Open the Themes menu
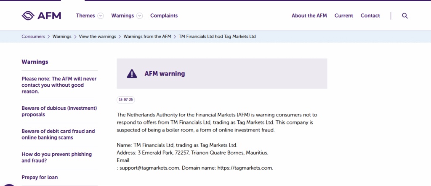Viewport: 431px width, 186px height. [85, 15]
